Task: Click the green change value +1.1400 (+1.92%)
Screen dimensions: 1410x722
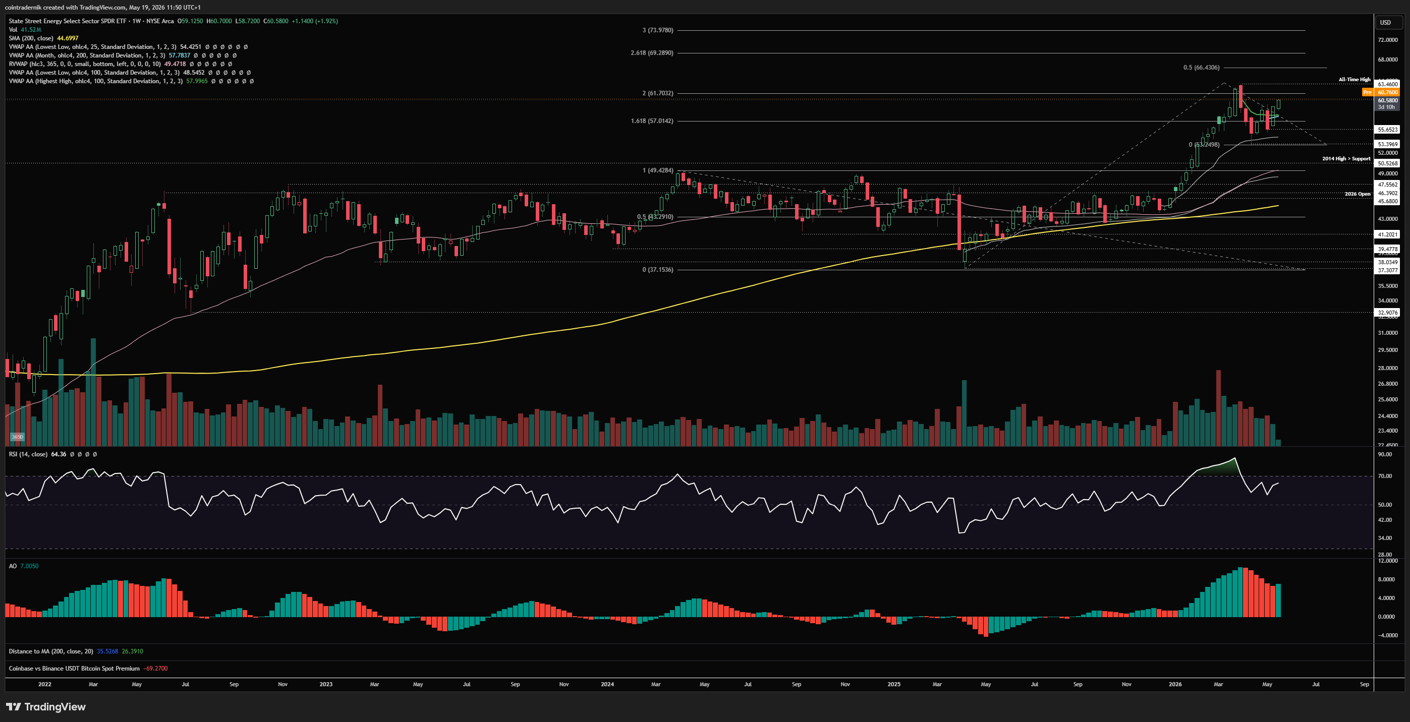Action: coord(315,21)
